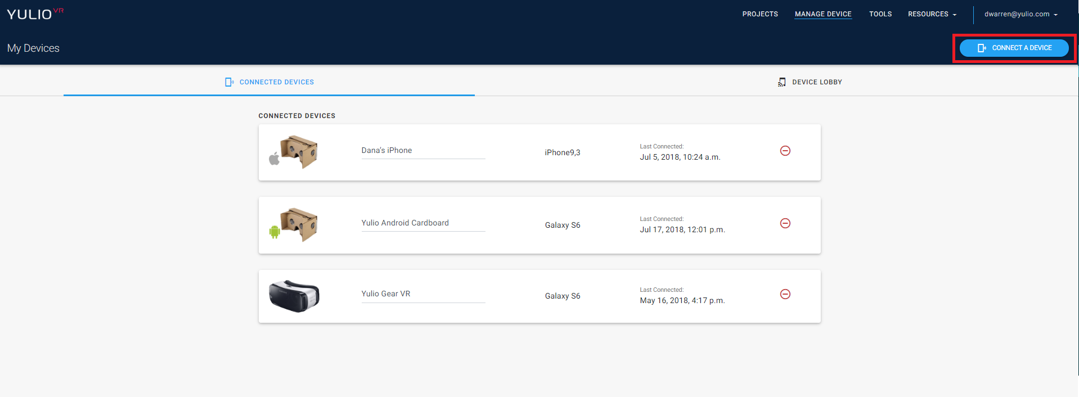Viewport: 1079px width, 397px height.
Task: Click the Connect a Device button
Action: pos(1014,48)
